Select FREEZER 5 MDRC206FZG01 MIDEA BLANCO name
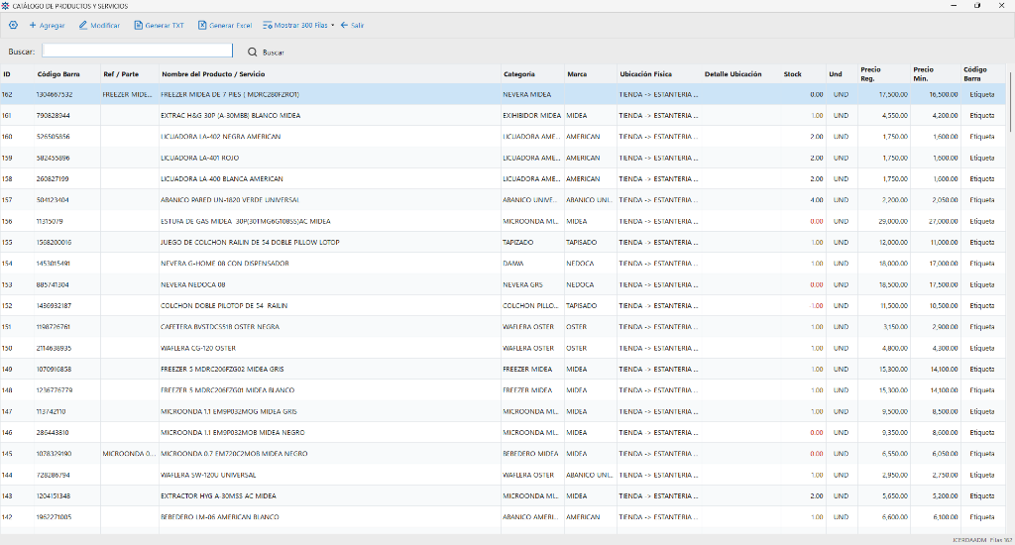The width and height of the screenshot is (1015, 545). point(227,390)
